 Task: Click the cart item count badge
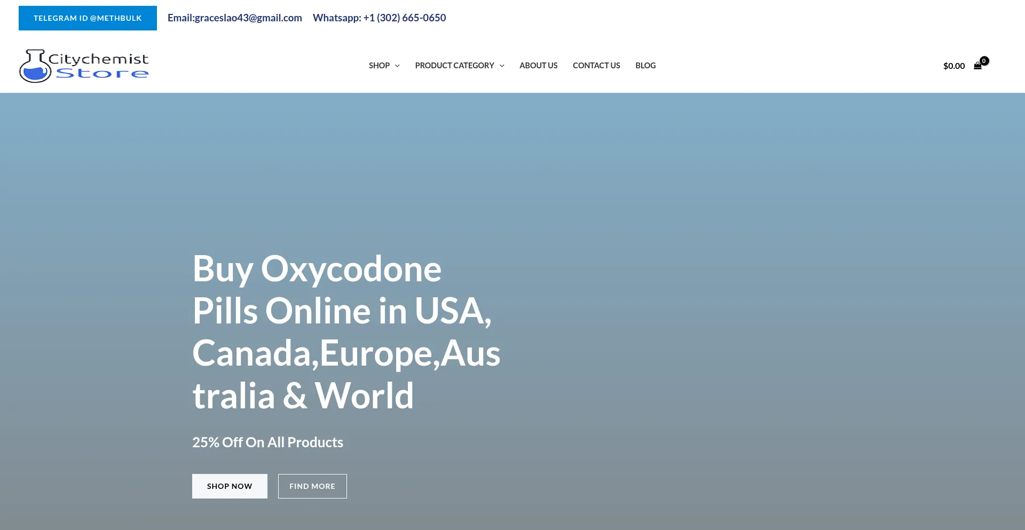coord(984,61)
